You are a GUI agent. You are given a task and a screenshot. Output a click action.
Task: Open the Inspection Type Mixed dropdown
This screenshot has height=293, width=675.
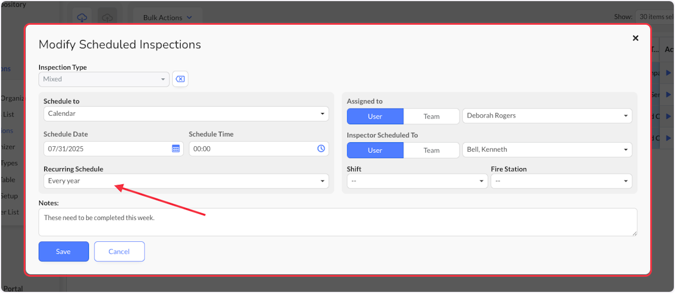(103, 79)
